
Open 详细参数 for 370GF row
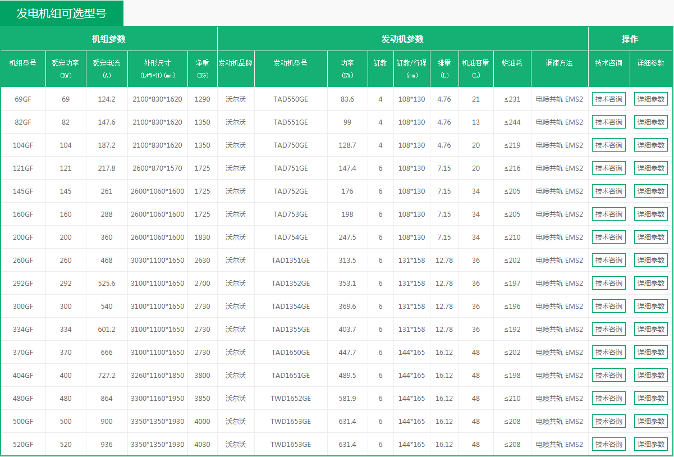651,353
